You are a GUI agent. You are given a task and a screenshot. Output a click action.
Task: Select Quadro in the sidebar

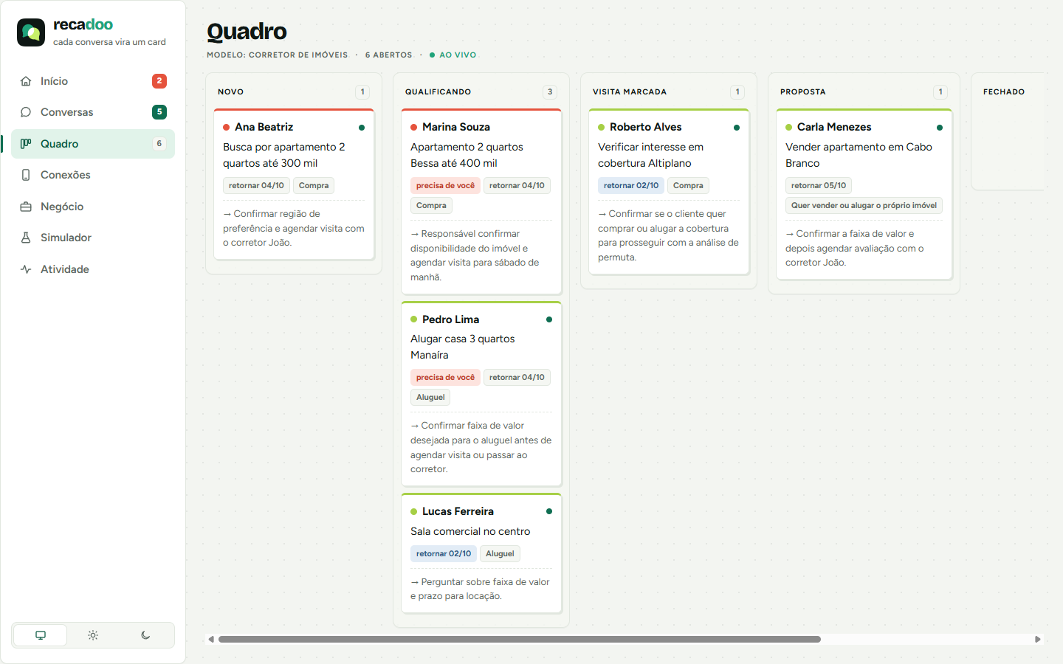93,144
